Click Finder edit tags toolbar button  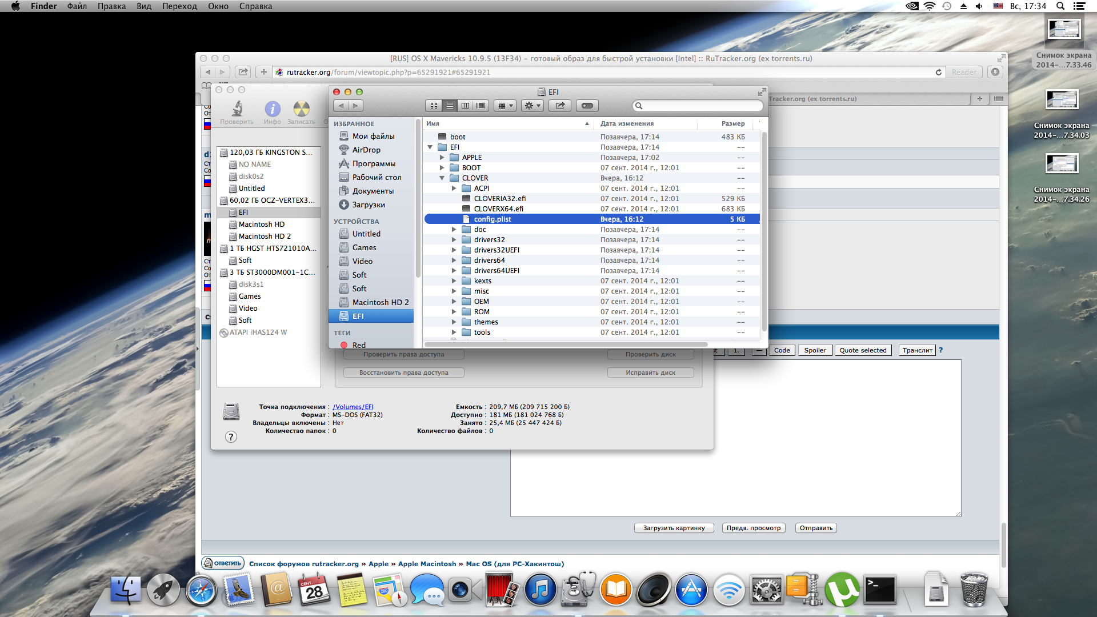tap(587, 106)
